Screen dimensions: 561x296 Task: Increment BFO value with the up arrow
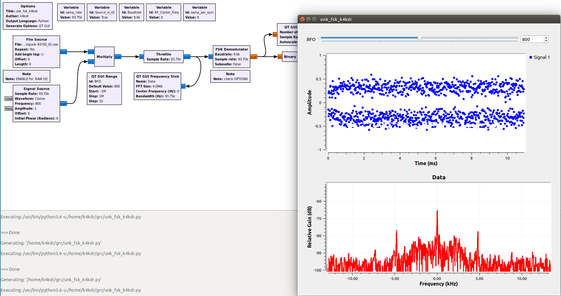(x=546, y=38)
